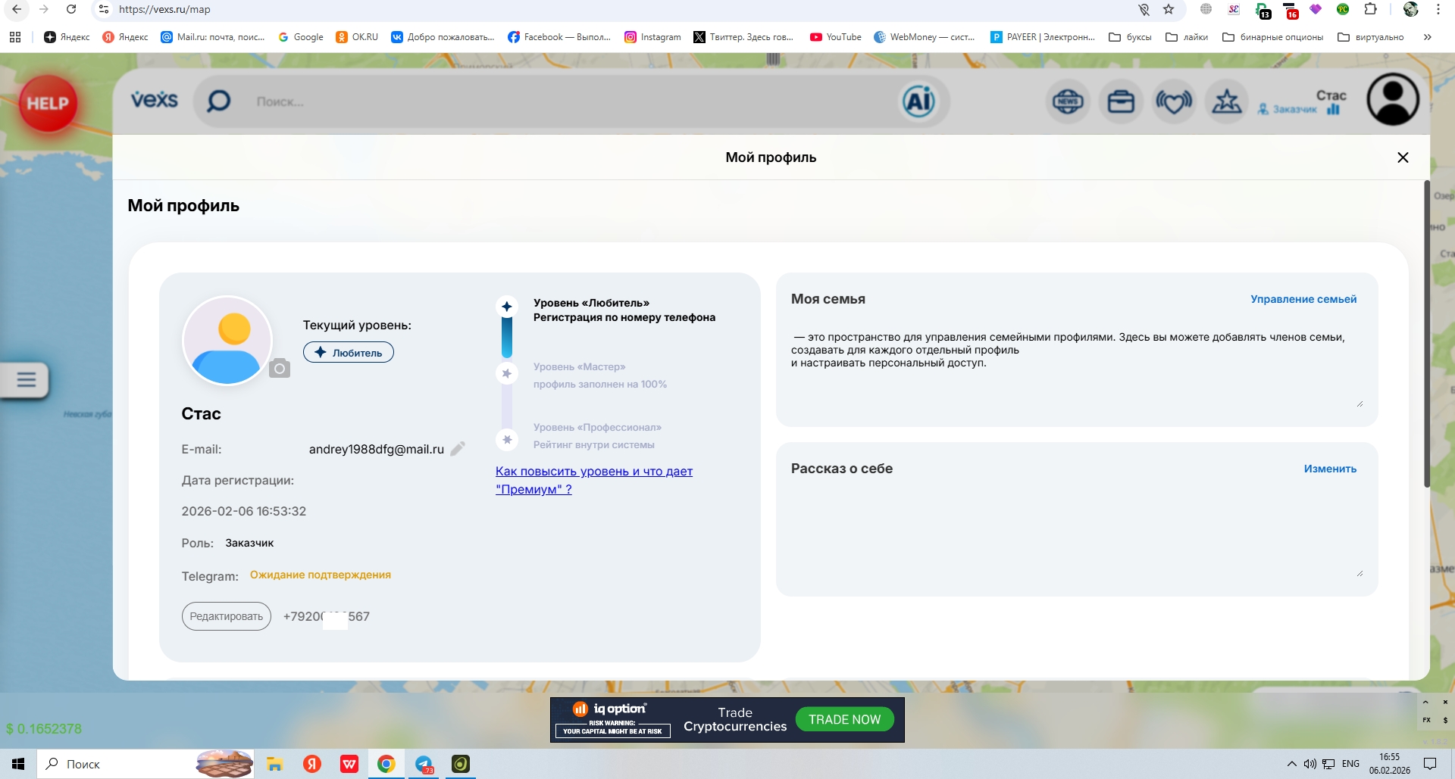1455x779 pixels.
Task: Click Telegram status Ожидание подтверждения
Action: pyautogui.click(x=321, y=575)
